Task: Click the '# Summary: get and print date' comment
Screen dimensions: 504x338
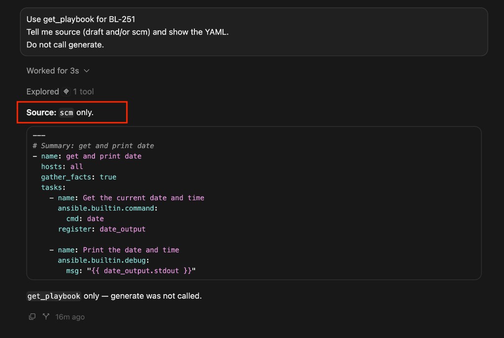Action: 93,146
